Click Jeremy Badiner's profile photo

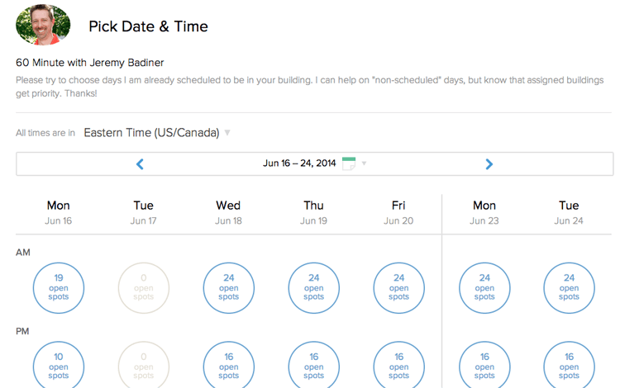coord(43,25)
